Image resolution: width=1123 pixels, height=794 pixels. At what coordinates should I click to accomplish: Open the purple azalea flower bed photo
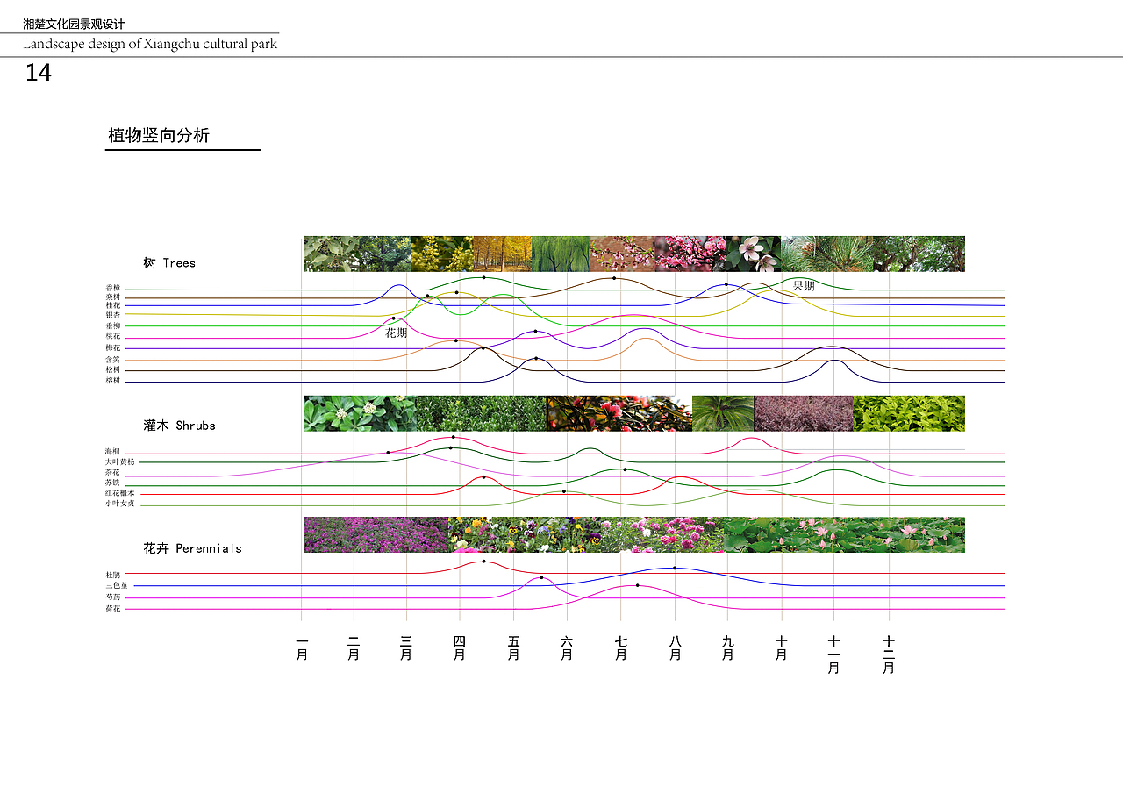coord(376,534)
